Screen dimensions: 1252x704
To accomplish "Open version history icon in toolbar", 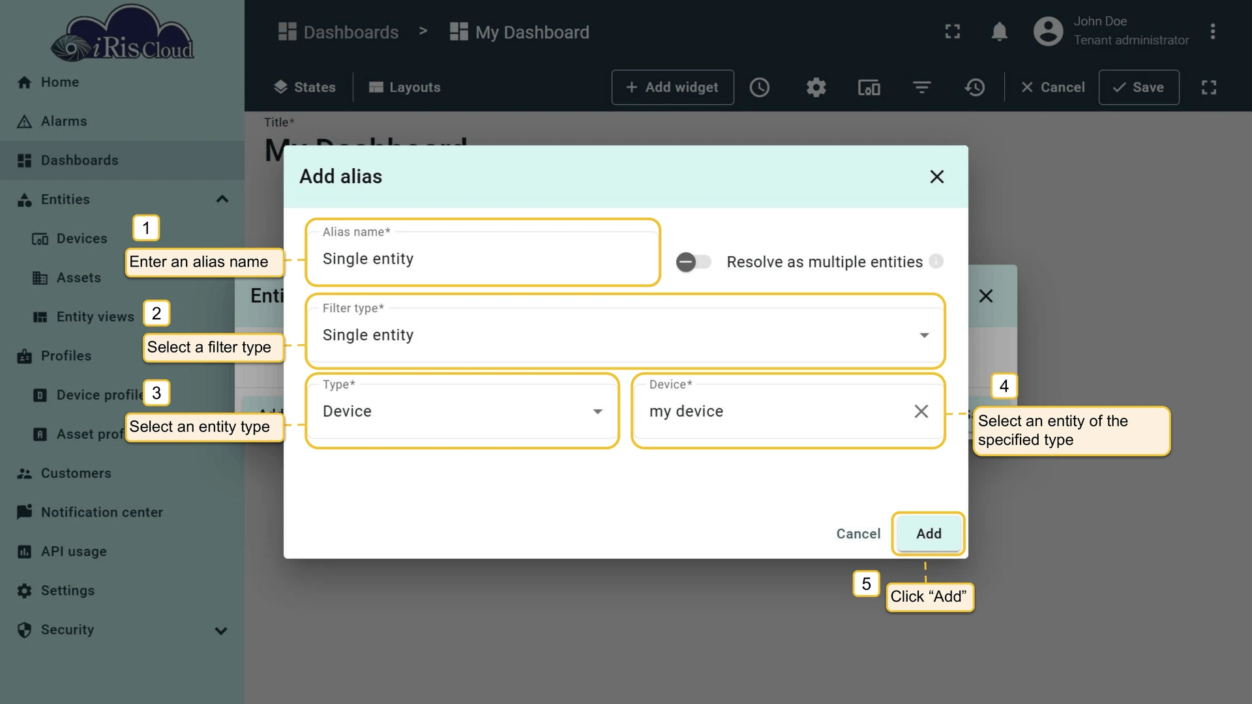I will click(x=975, y=87).
